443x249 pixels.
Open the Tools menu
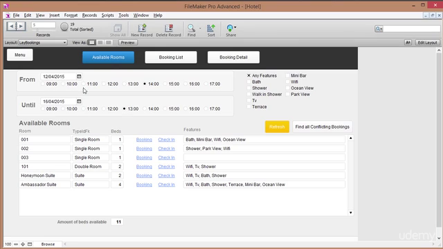tap(123, 15)
